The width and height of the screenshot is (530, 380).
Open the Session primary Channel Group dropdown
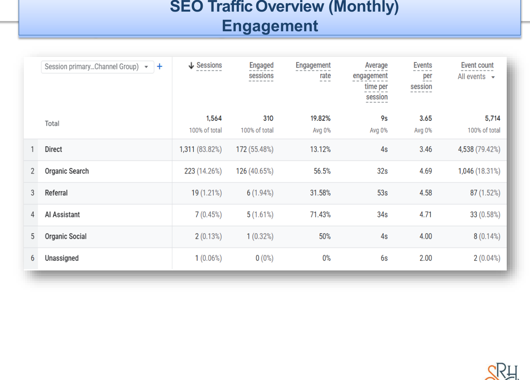(98, 67)
